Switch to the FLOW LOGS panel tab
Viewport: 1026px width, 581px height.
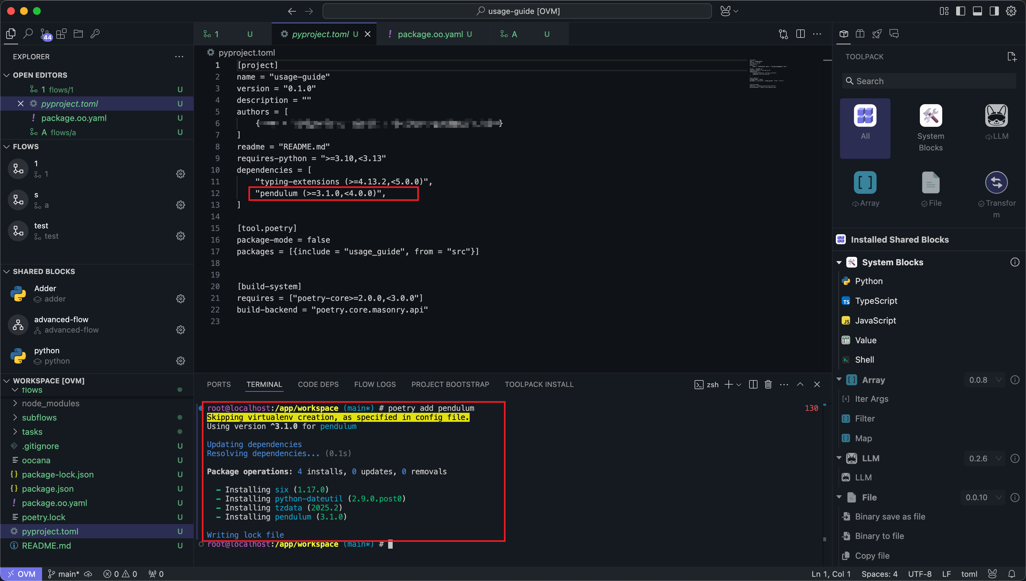coord(375,384)
